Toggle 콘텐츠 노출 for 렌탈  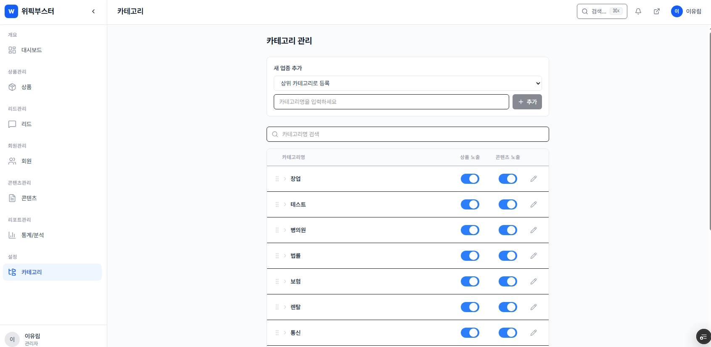(508, 307)
